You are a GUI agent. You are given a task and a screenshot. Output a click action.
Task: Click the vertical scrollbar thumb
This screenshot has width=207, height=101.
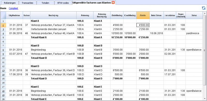204,50
